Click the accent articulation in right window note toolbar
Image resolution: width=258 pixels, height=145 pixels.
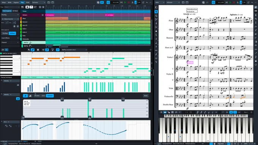[227, 112]
